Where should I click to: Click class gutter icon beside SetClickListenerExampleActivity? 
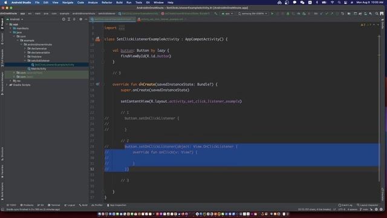click(x=98, y=39)
